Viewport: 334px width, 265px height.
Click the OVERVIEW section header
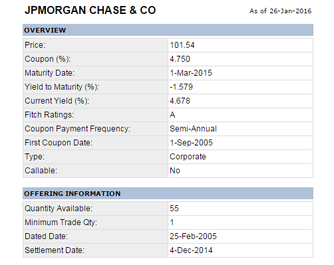[168, 30]
